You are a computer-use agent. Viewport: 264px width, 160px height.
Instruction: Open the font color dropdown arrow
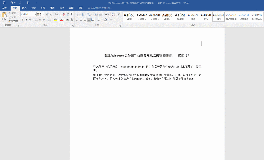click(x=65, y=20)
